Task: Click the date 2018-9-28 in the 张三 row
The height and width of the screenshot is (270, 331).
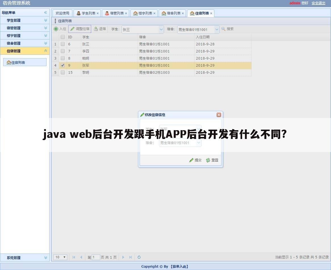Action: point(205,44)
